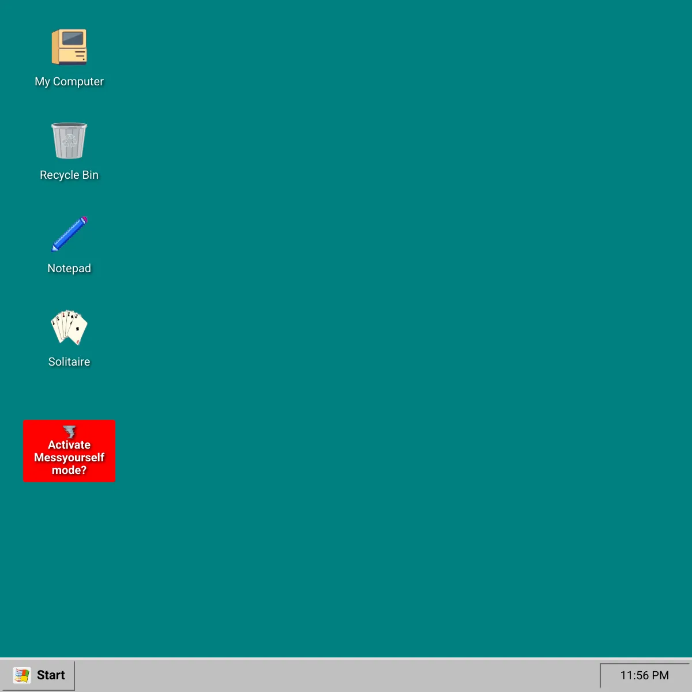Image resolution: width=692 pixels, height=692 pixels.
Task: Click the "Solitaire" icon label
Action: click(x=69, y=362)
